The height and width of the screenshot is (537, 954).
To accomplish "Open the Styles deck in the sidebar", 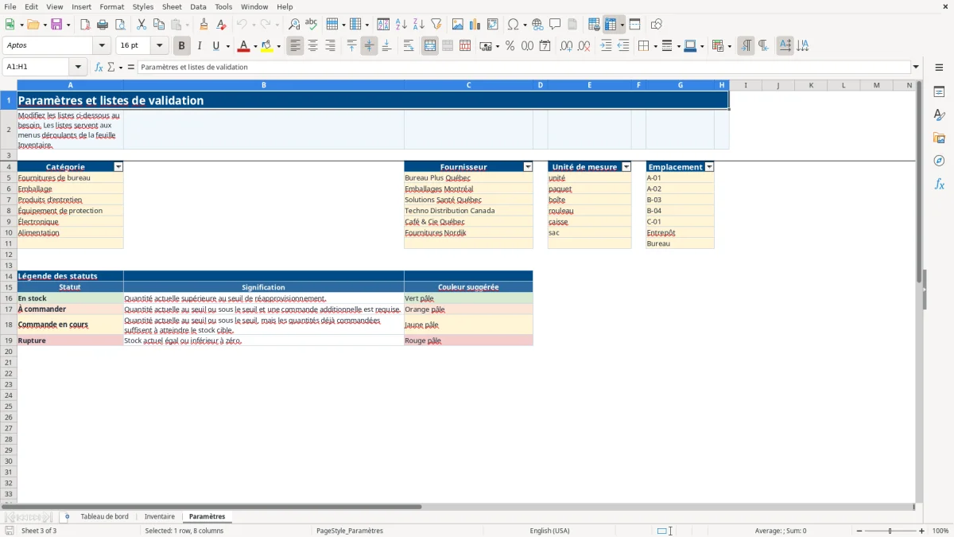I will [x=939, y=115].
